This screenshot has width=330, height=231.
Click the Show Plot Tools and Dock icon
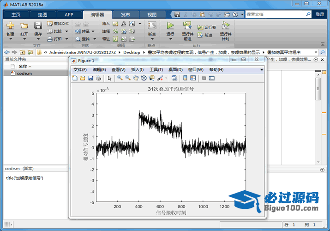point(212,78)
